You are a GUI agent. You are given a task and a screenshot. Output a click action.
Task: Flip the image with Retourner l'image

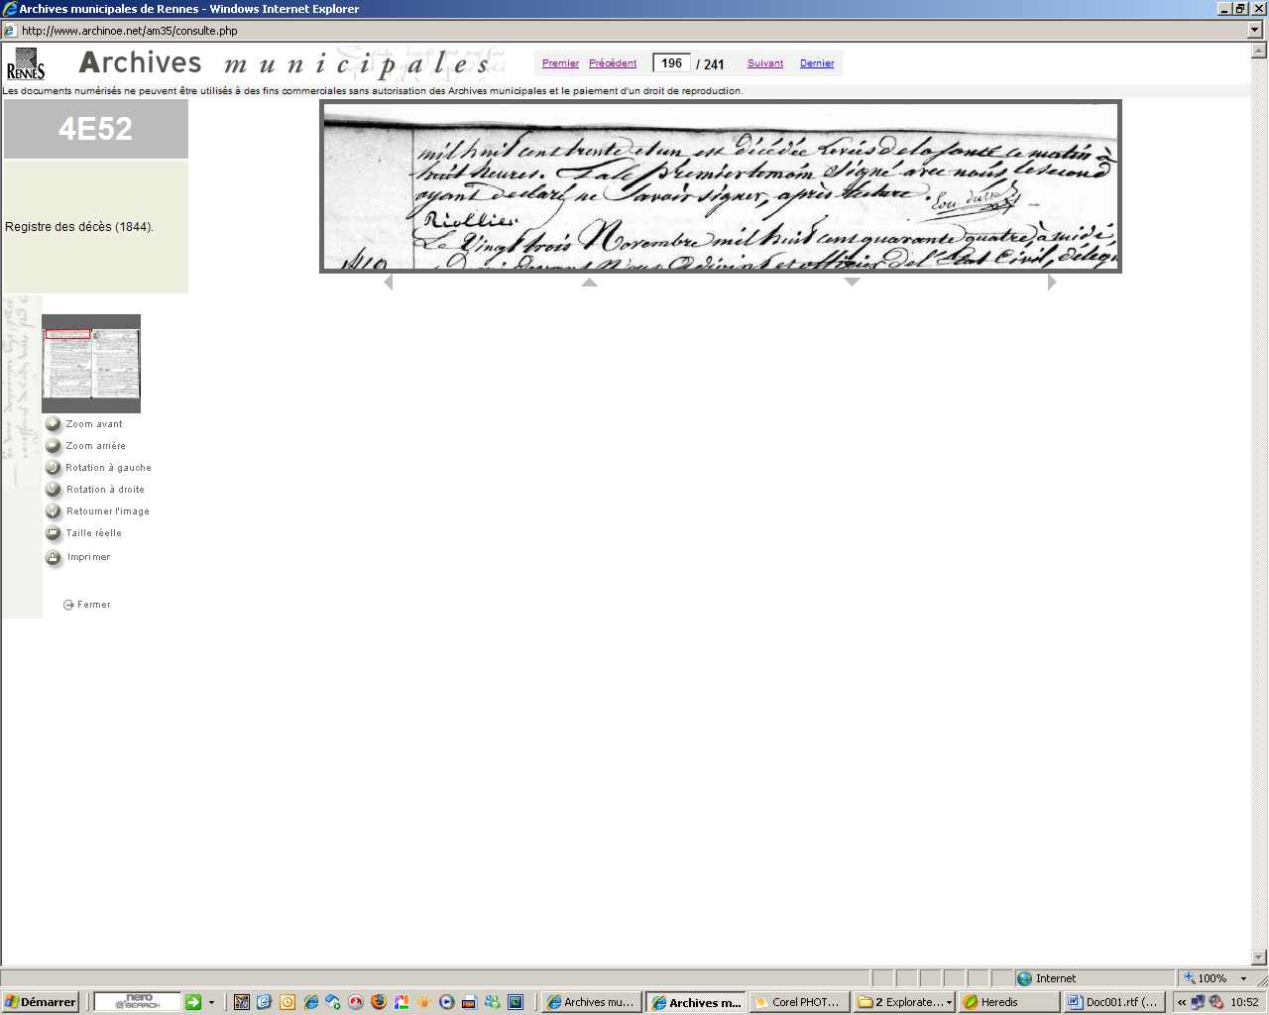coord(54,511)
